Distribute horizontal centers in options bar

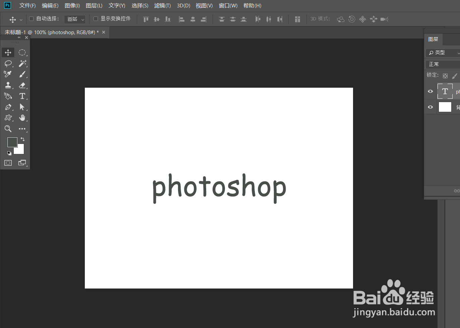[x=269, y=19]
